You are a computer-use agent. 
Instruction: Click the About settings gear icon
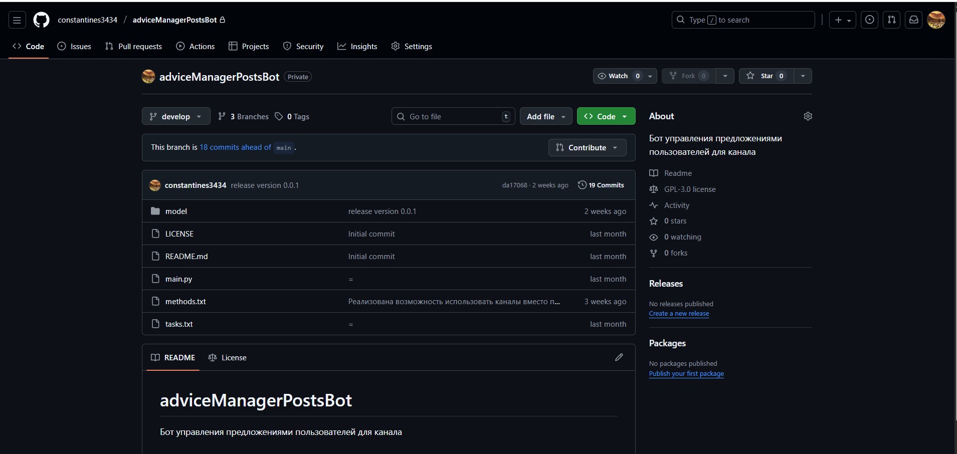click(808, 116)
